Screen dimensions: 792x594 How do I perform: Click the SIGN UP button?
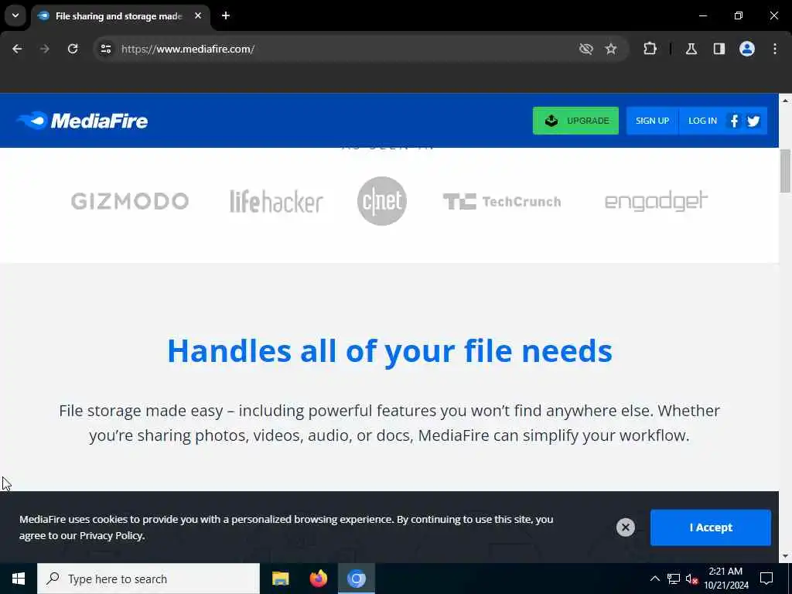pos(652,121)
